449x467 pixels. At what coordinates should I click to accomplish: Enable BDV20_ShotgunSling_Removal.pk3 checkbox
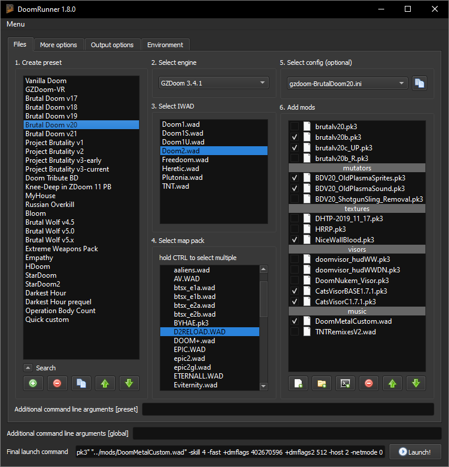[295, 199]
